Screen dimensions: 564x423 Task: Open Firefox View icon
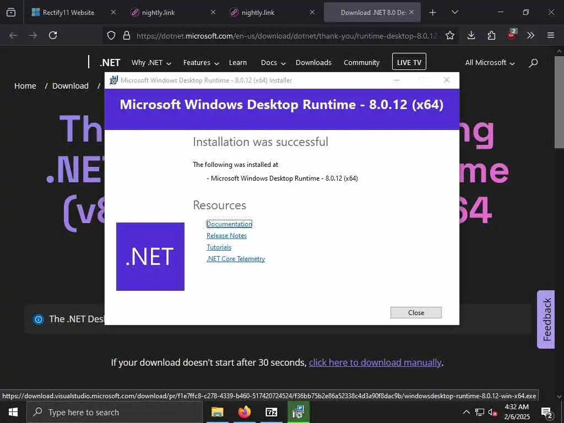(x=11, y=13)
